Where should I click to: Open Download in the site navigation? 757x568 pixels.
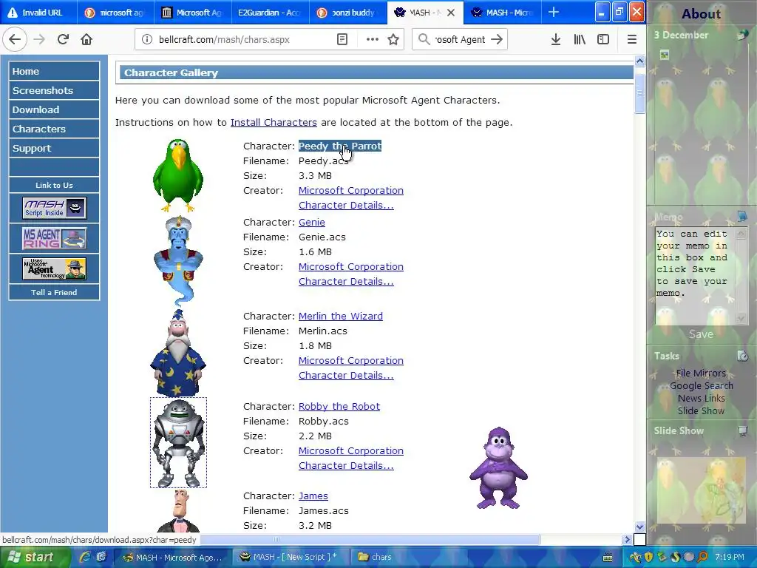[54, 109]
